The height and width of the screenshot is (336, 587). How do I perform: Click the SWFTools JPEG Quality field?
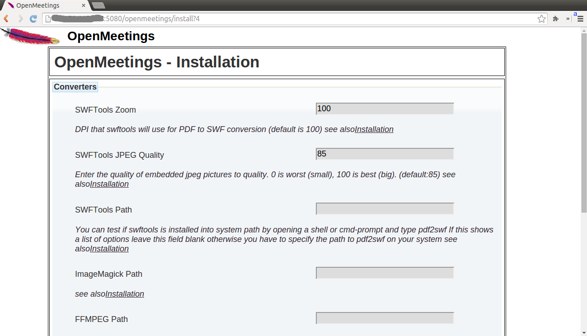(x=385, y=154)
